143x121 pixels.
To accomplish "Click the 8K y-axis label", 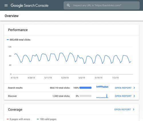I will coord(10,56).
